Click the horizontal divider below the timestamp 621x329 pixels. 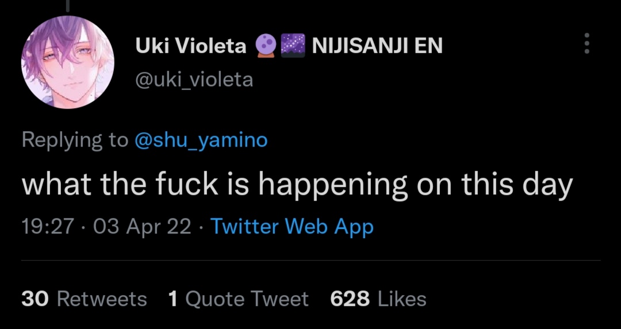click(x=310, y=261)
